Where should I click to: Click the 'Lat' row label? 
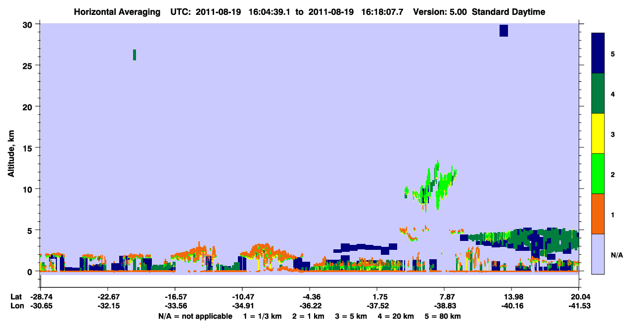point(16,296)
